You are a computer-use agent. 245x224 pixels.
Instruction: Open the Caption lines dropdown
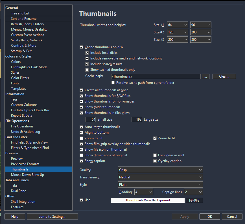coord(193,192)
